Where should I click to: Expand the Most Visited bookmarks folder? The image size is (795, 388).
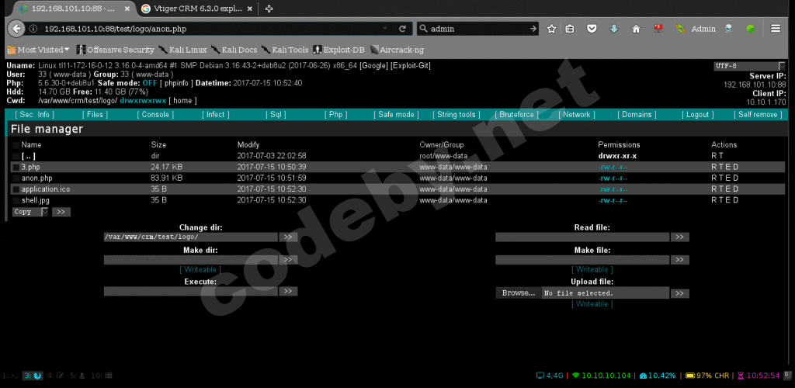point(38,50)
